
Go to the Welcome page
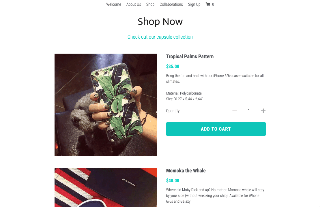pyautogui.click(x=114, y=4)
